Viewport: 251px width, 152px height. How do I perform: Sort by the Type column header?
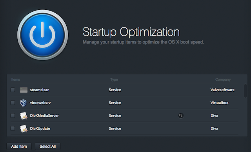click(114, 80)
